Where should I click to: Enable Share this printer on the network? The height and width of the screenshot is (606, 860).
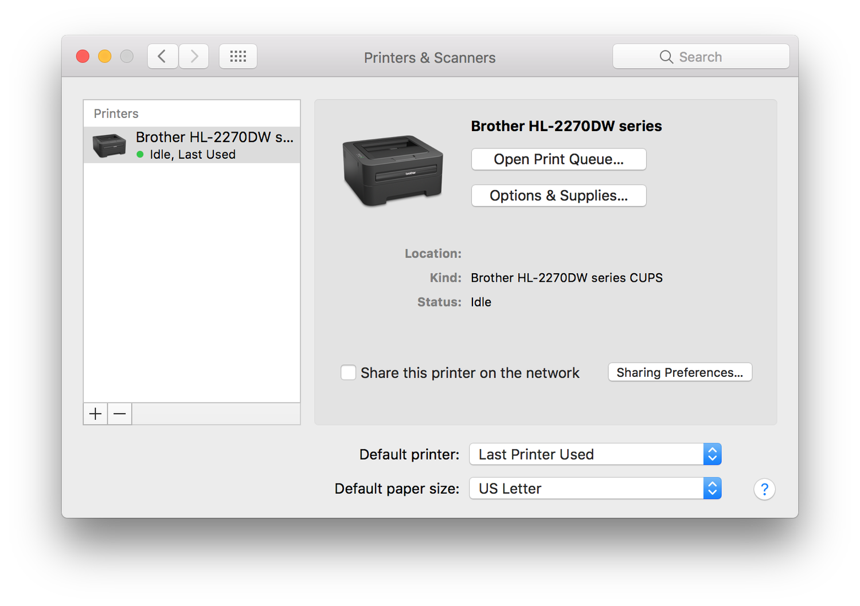pos(349,373)
